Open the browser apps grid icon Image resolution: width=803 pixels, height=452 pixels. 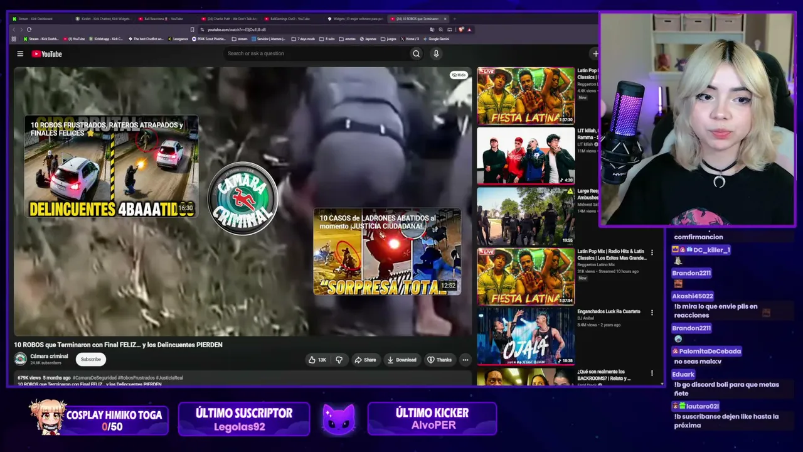[14, 39]
